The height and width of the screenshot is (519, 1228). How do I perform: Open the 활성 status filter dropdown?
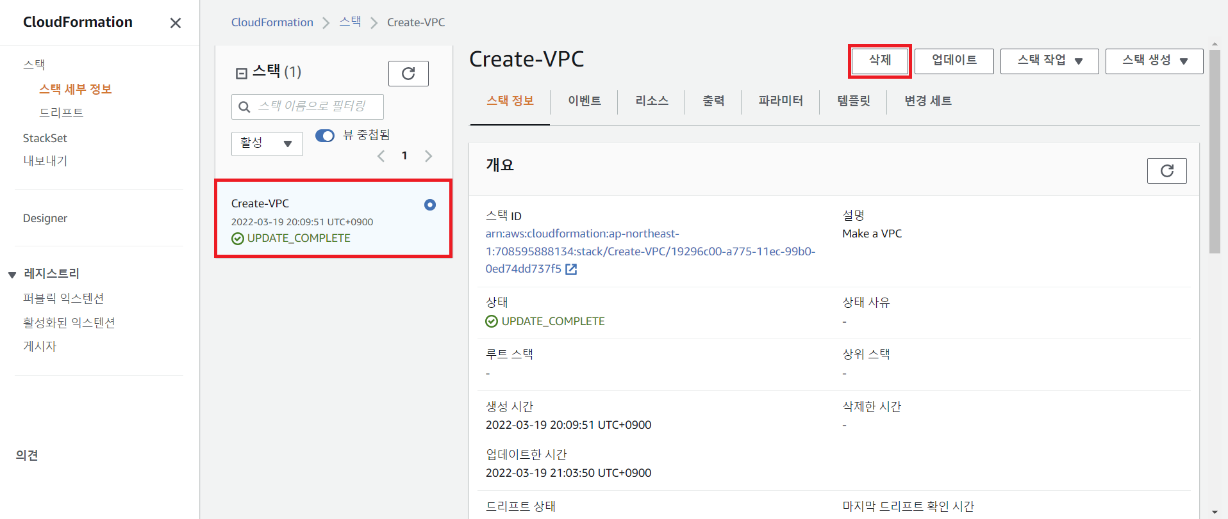click(267, 143)
